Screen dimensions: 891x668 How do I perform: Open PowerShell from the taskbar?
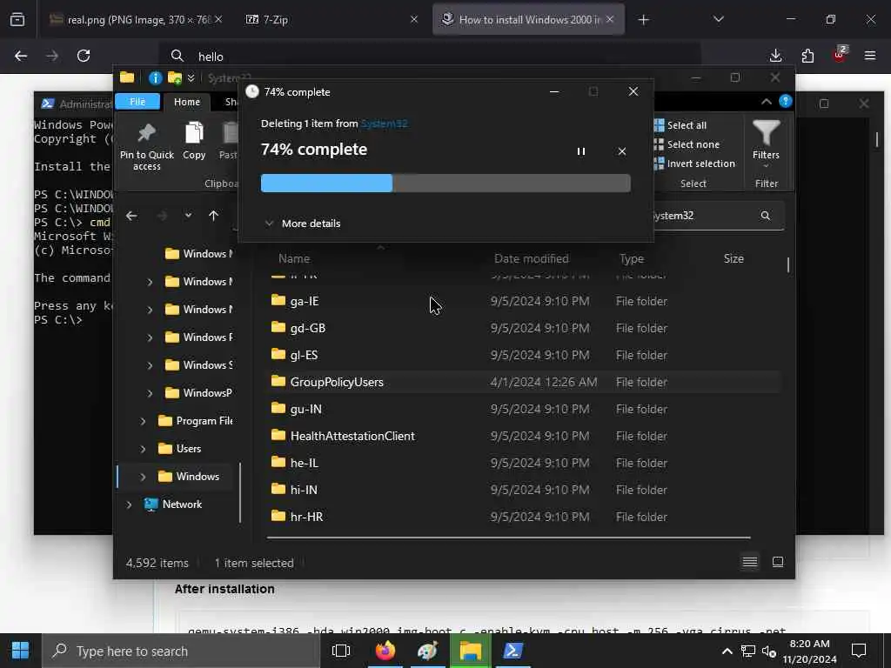pyautogui.click(x=513, y=651)
